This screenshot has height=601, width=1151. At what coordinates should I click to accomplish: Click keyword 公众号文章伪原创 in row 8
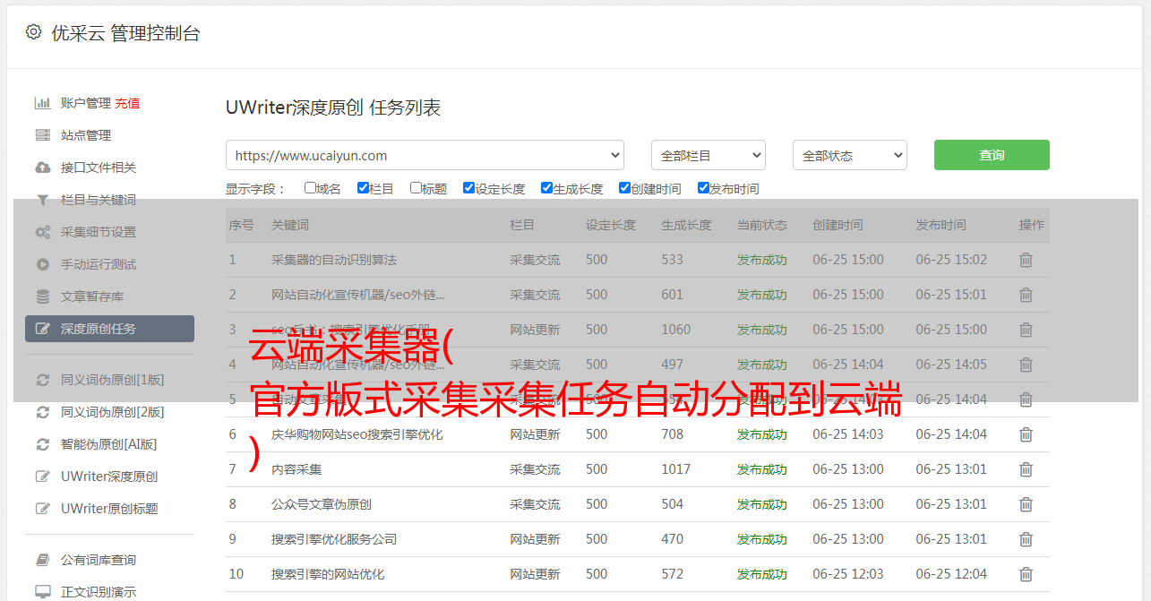321,504
